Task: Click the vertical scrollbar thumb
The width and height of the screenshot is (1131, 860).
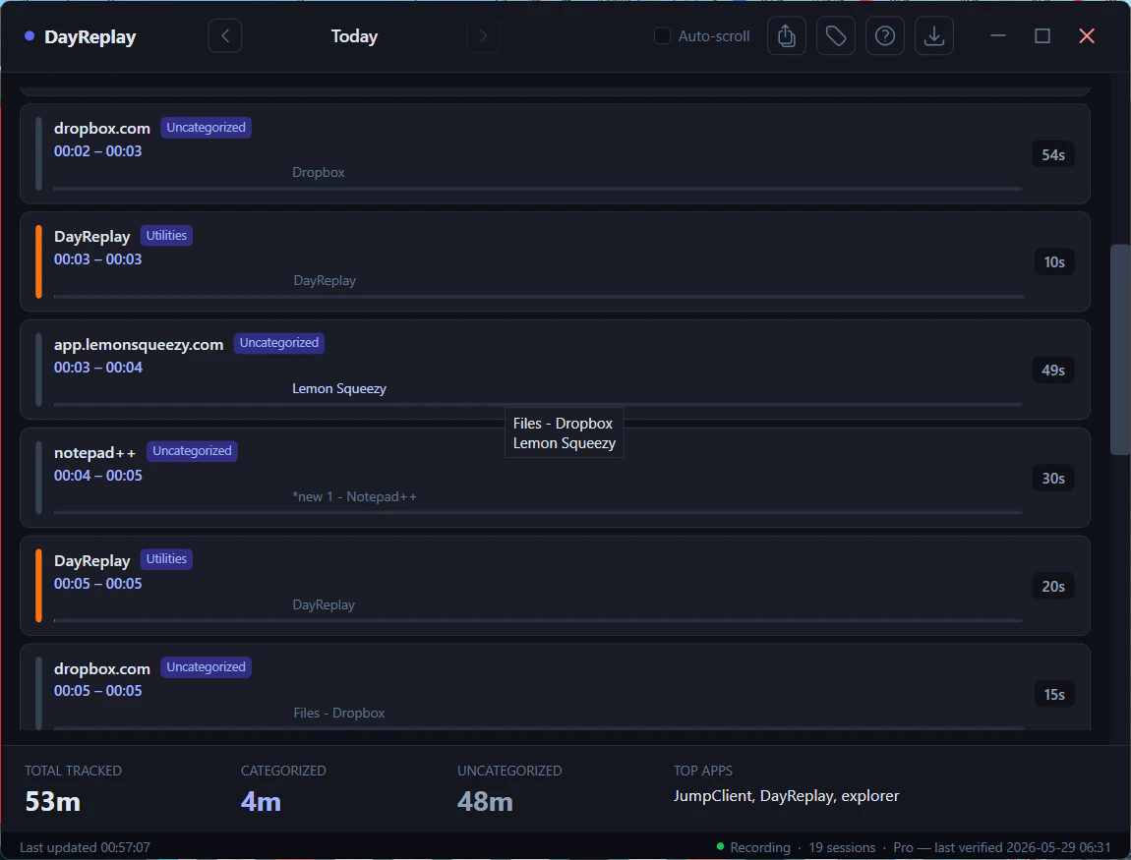Action: tap(1119, 350)
